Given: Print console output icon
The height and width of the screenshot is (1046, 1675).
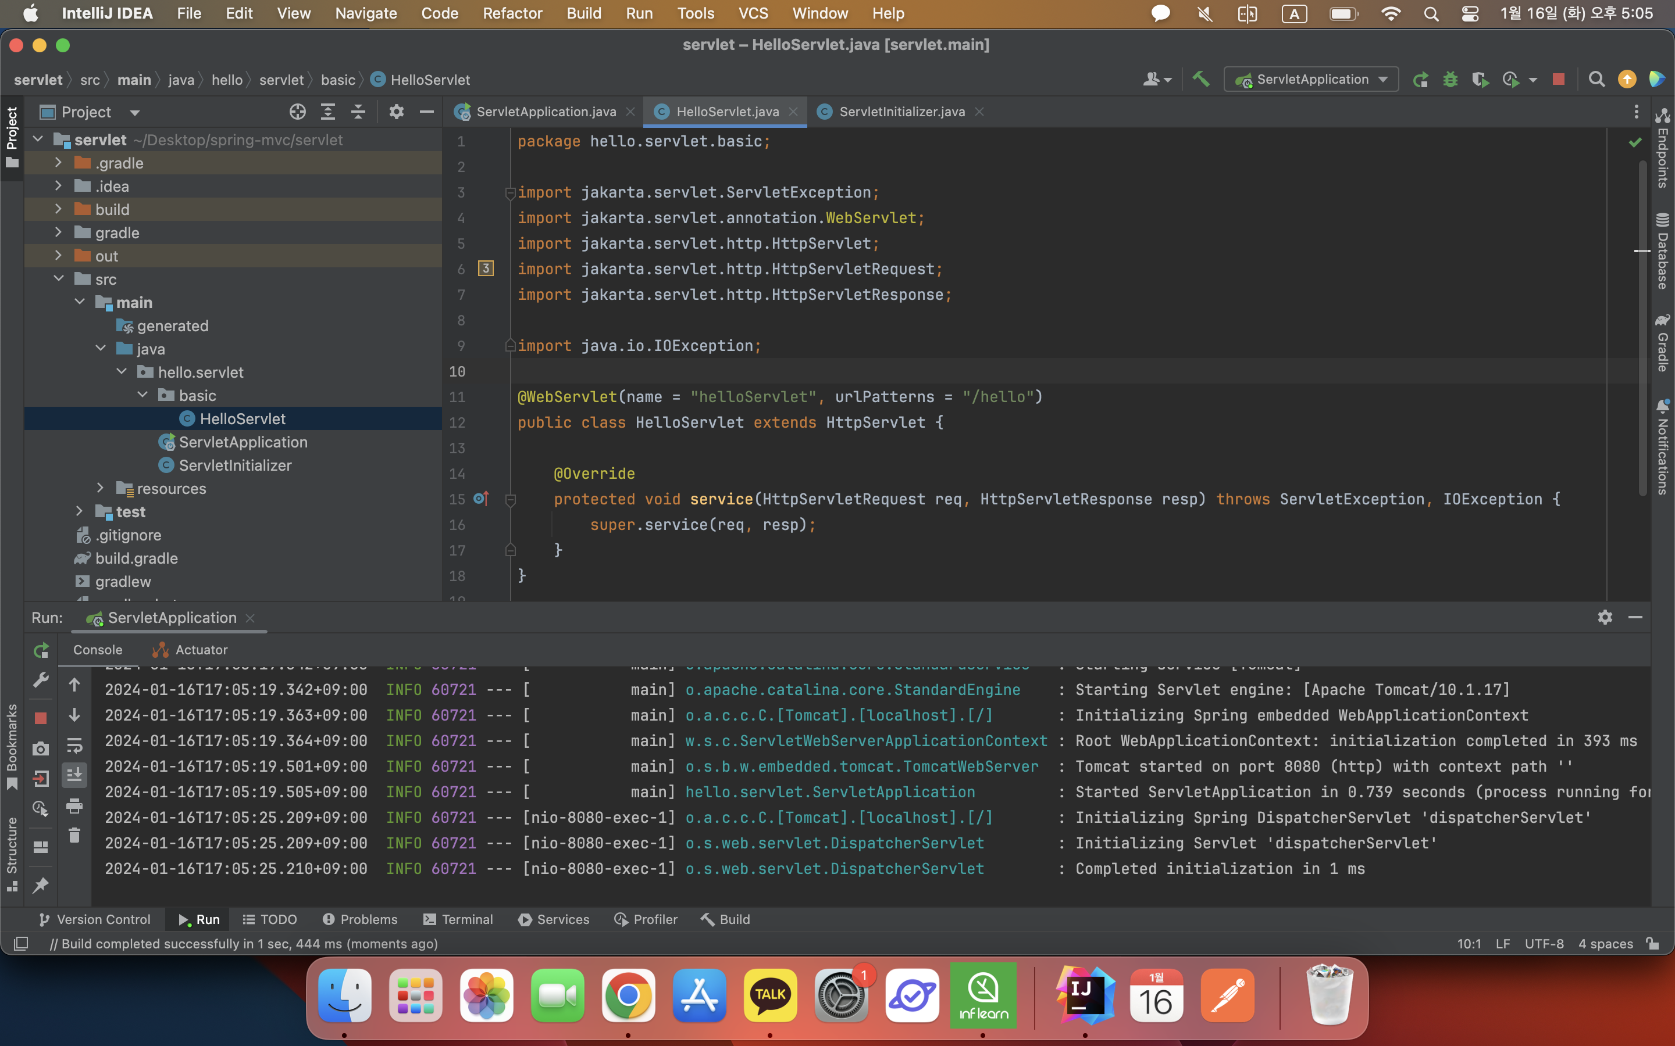Looking at the screenshot, I should tap(74, 805).
